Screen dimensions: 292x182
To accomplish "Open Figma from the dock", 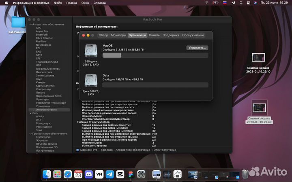I will 131,174.
